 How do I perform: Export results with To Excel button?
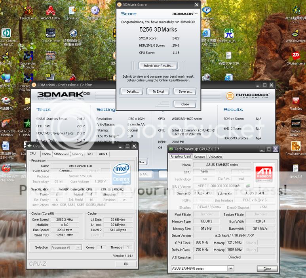pyautogui.click(x=158, y=91)
